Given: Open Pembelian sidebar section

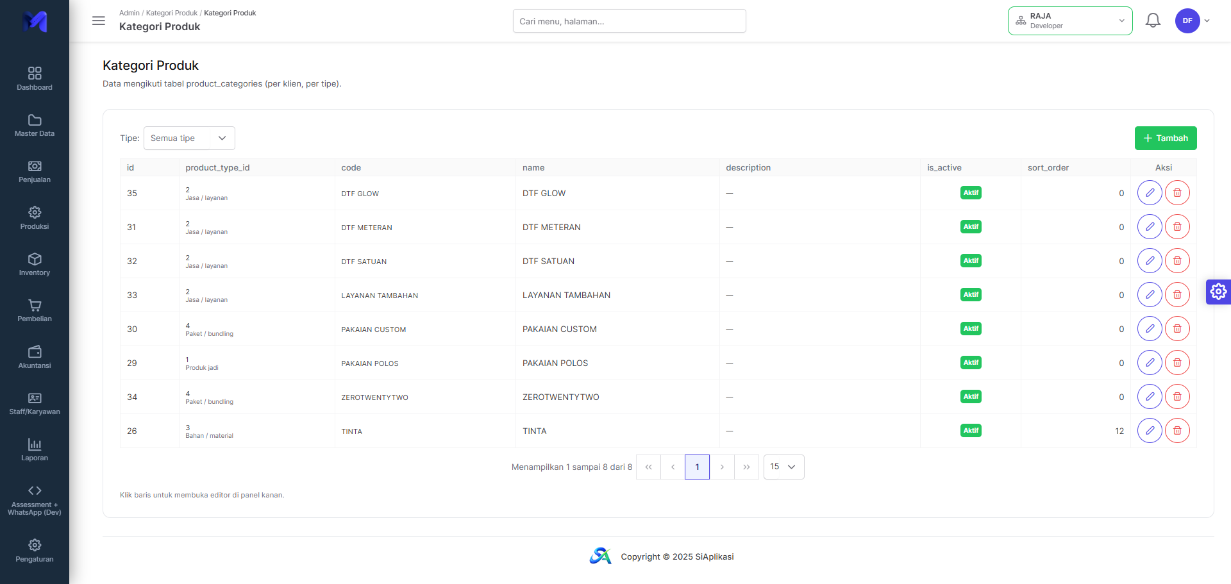Looking at the screenshot, I should pos(35,310).
